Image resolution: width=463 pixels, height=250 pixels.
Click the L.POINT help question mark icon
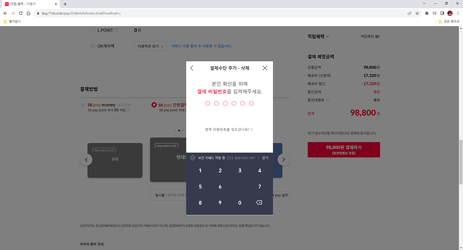[x=116, y=30]
